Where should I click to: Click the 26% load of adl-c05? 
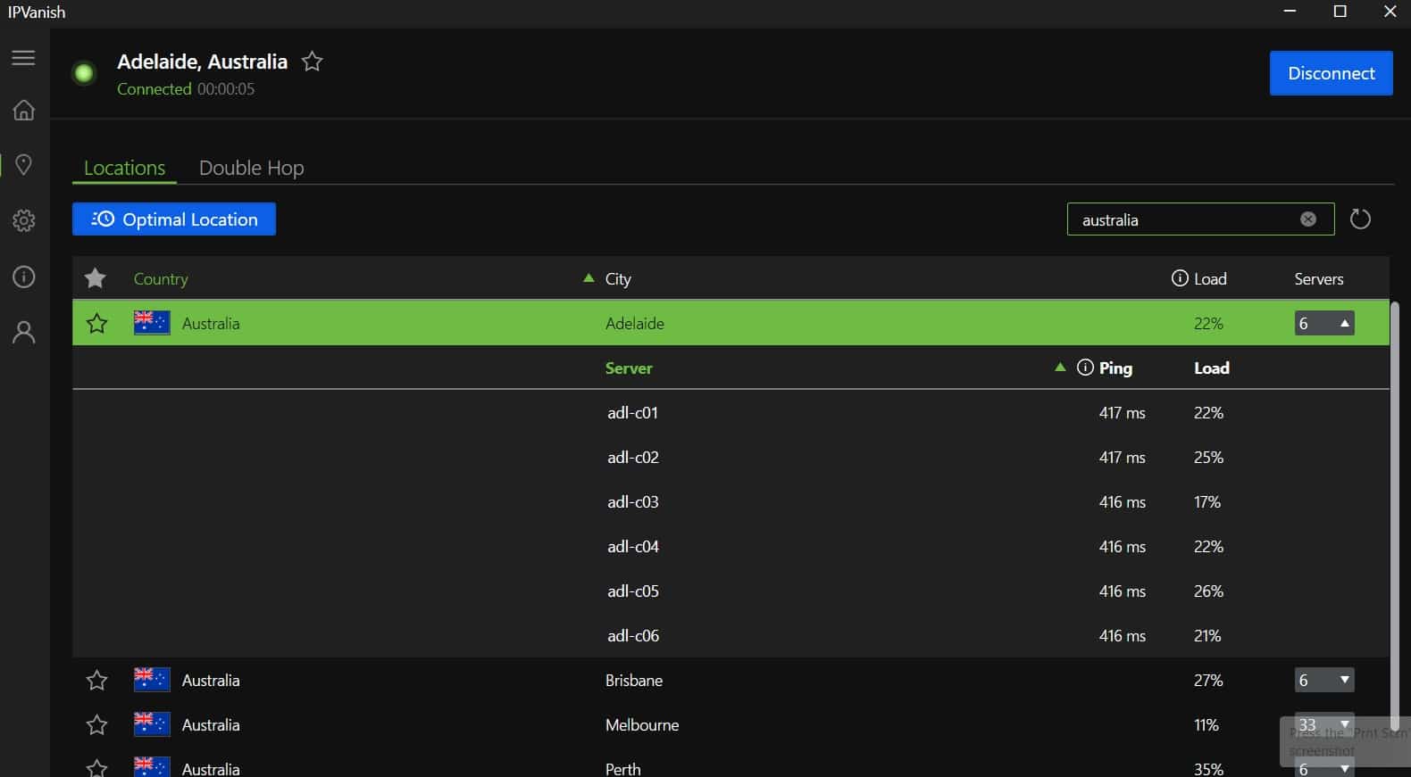(x=1208, y=591)
